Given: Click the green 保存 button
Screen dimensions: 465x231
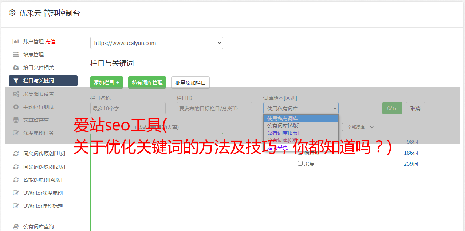Looking at the screenshot, I should 392,108.
